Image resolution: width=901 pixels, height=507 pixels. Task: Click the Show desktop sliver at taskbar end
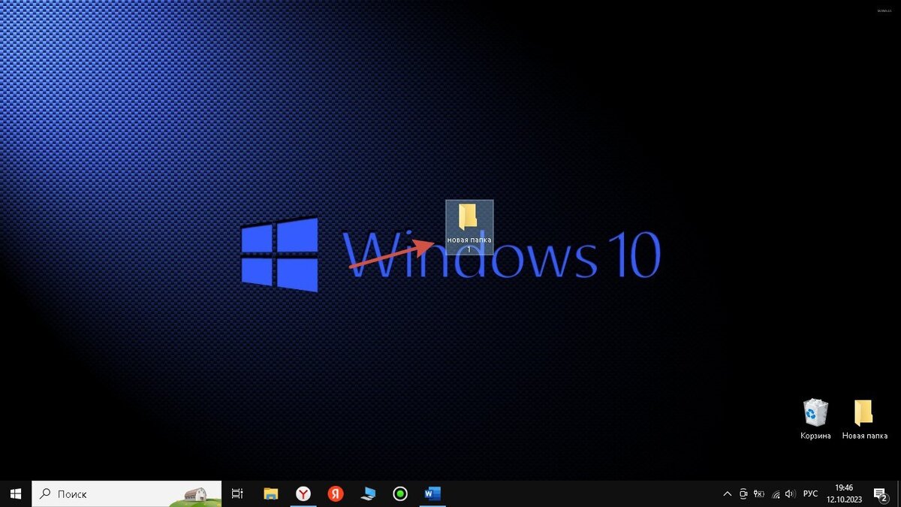tap(898, 493)
